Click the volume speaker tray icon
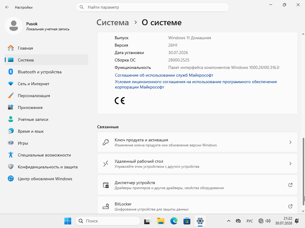Viewport: 305px width, 228px height. (x=268, y=221)
